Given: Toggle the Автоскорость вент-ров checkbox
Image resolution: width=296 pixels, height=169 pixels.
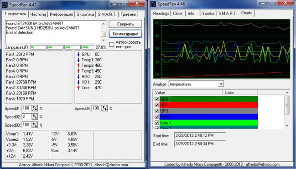Looking at the screenshot, I should click(x=112, y=45).
